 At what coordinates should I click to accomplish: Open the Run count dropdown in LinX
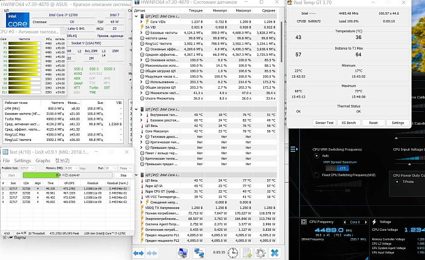point(111,168)
